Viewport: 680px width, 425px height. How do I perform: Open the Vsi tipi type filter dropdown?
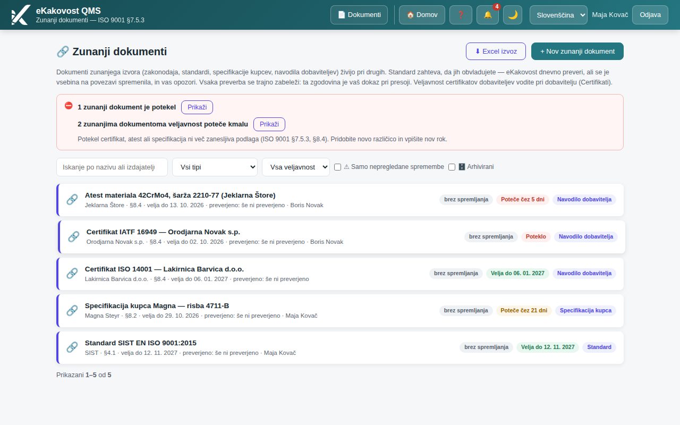(215, 167)
